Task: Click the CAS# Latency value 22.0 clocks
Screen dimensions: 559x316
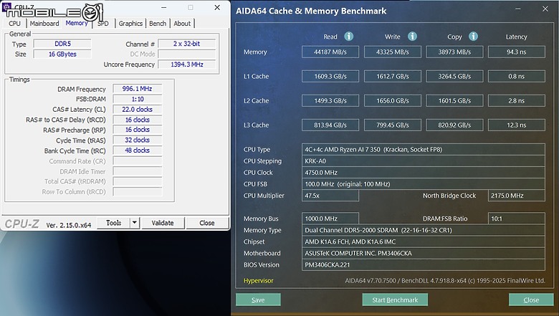Action: click(x=138, y=110)
